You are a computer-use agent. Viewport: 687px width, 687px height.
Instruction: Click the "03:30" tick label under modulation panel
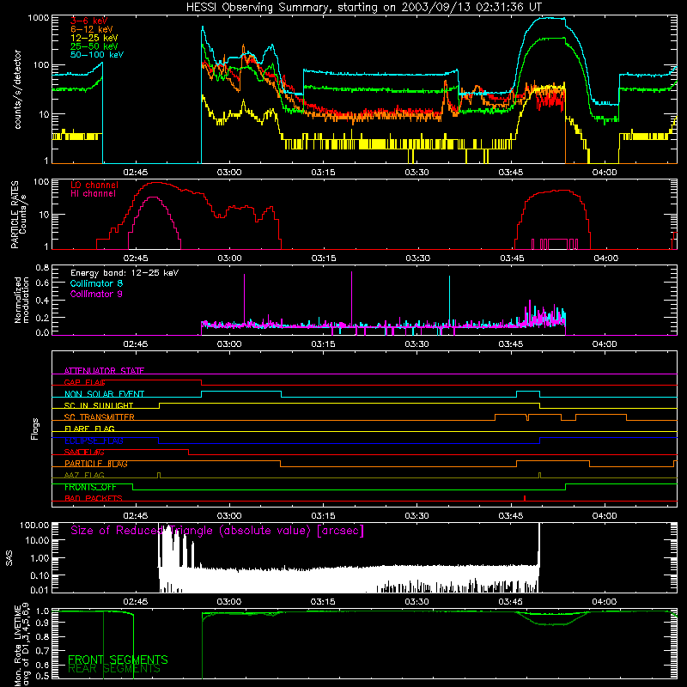coord(416,344)
